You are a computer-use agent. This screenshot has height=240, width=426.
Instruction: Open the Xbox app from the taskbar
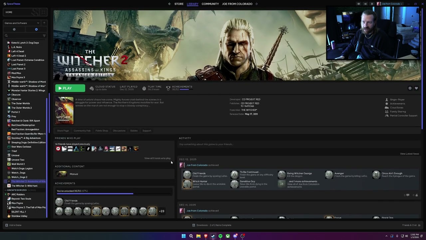point(228,236)
